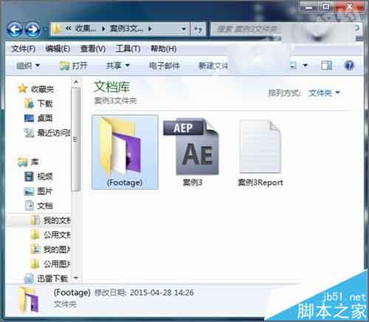Click the refresh button beside address bar
369x322 pixels.
[198, 29]
